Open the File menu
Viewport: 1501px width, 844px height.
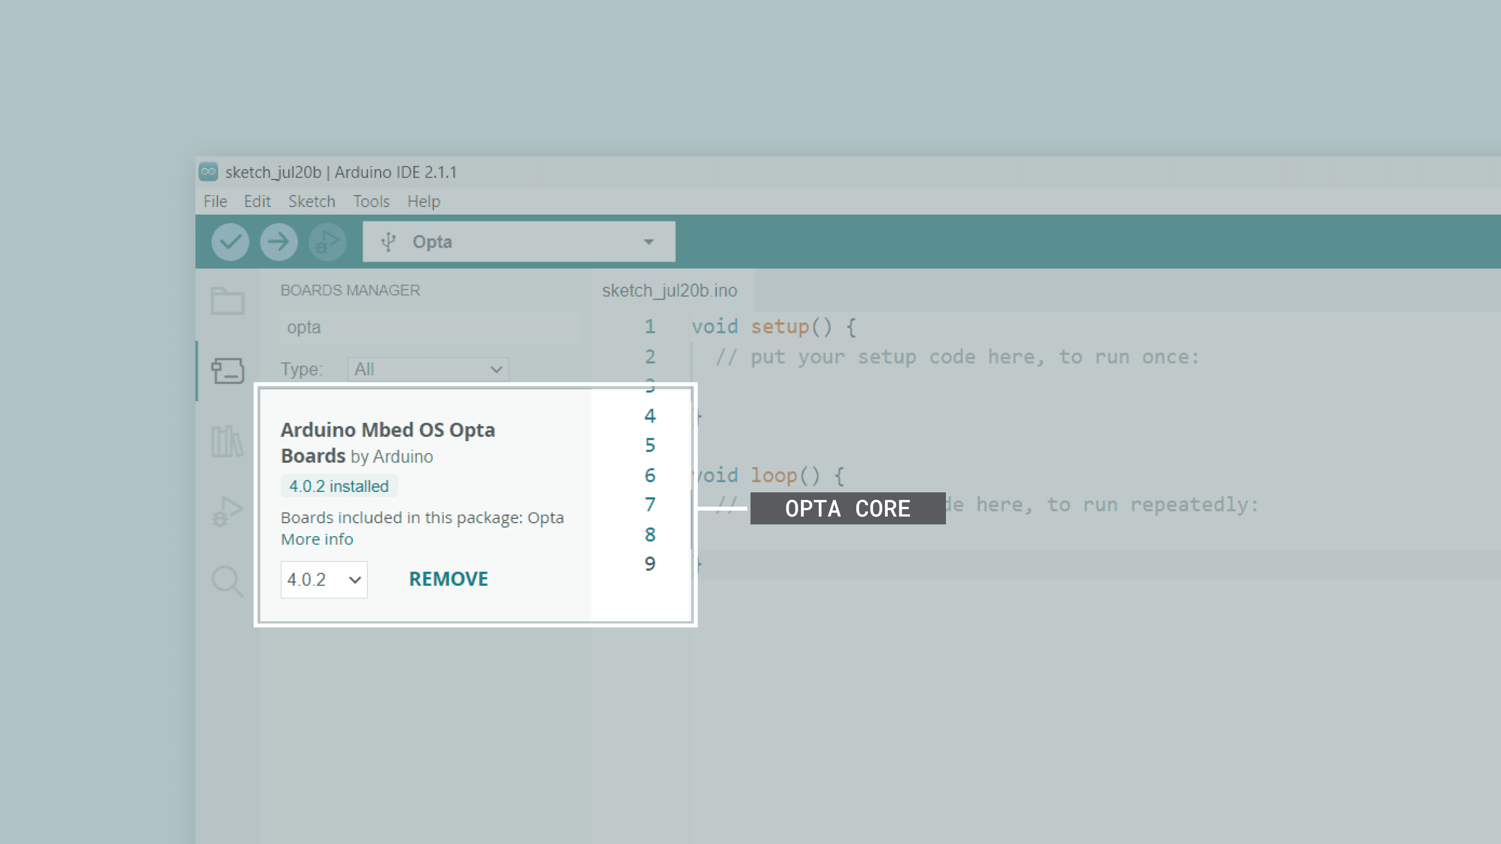(215, 202)
